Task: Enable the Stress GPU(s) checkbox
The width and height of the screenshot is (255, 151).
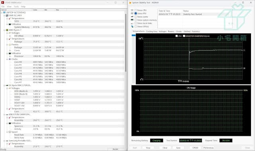Action: 135,27
